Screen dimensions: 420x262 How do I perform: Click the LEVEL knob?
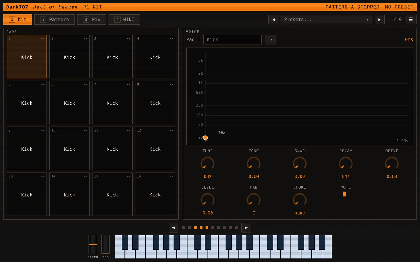pyautogui.click(x=208, y=200)
